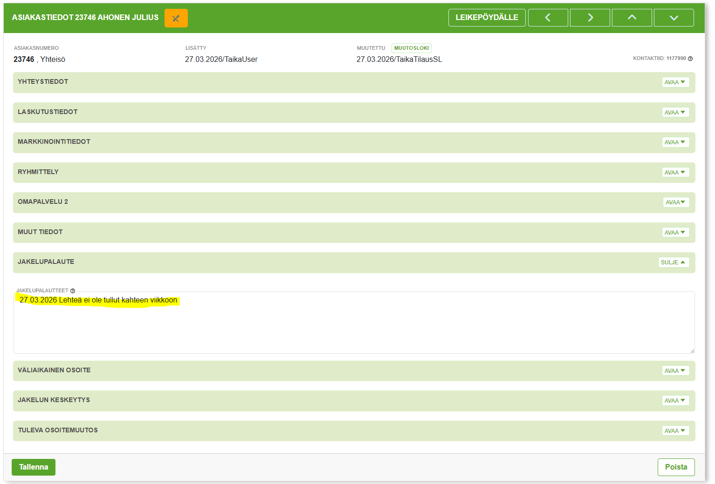715x484 pixels.
Task: Open the Väliaikainen osoite section
Action: point(675,371)
